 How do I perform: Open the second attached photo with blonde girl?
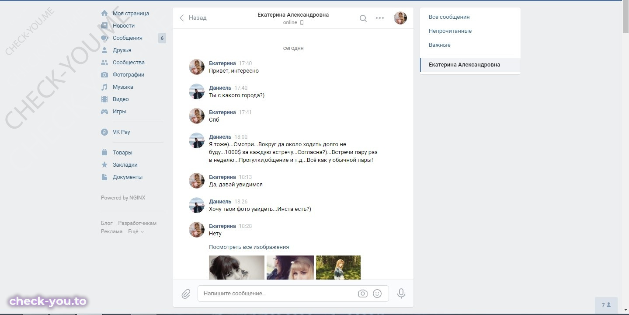point(290,268)
